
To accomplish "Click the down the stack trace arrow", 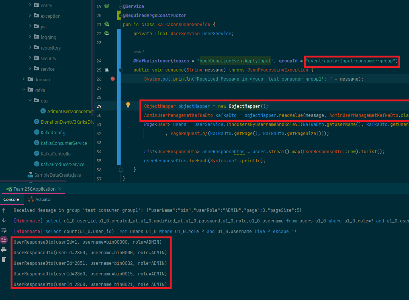I will coord(4,220).
